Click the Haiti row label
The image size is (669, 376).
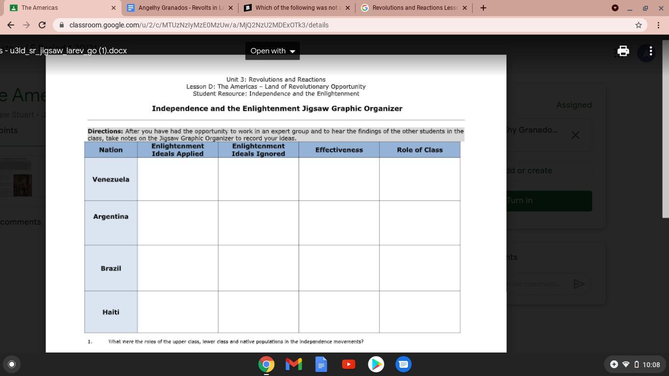[x=111, y=312]
